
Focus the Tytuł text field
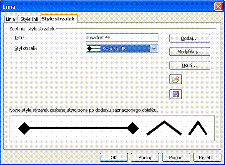point(122,37)
